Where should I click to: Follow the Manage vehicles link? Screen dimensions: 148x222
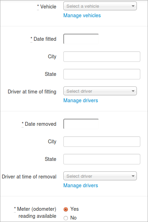(82, 15)
